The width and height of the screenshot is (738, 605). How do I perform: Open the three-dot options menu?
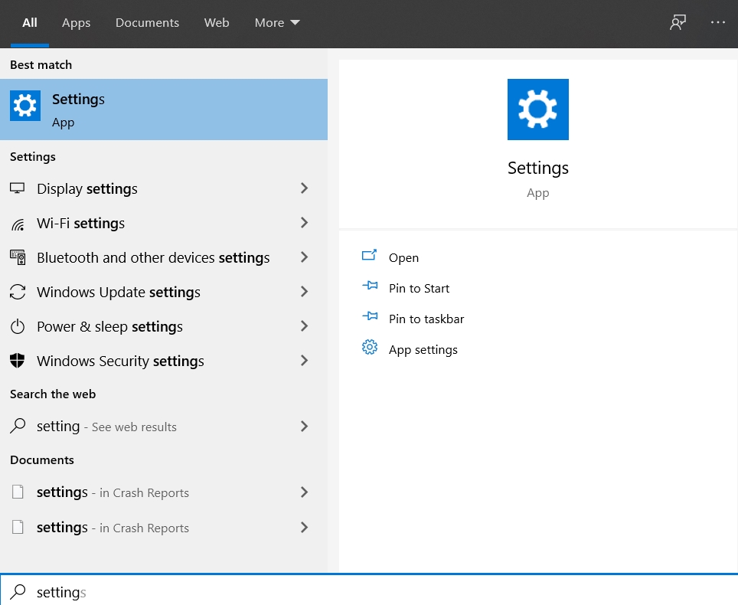click(x=717, y=22)
